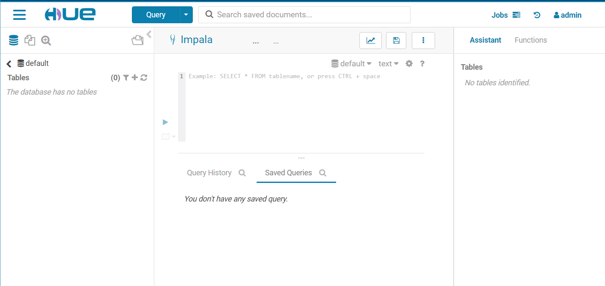Click the Hue logo

pyautogui.click(x=70, y=14)
